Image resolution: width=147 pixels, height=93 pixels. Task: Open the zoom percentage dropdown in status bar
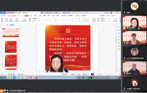100,74
